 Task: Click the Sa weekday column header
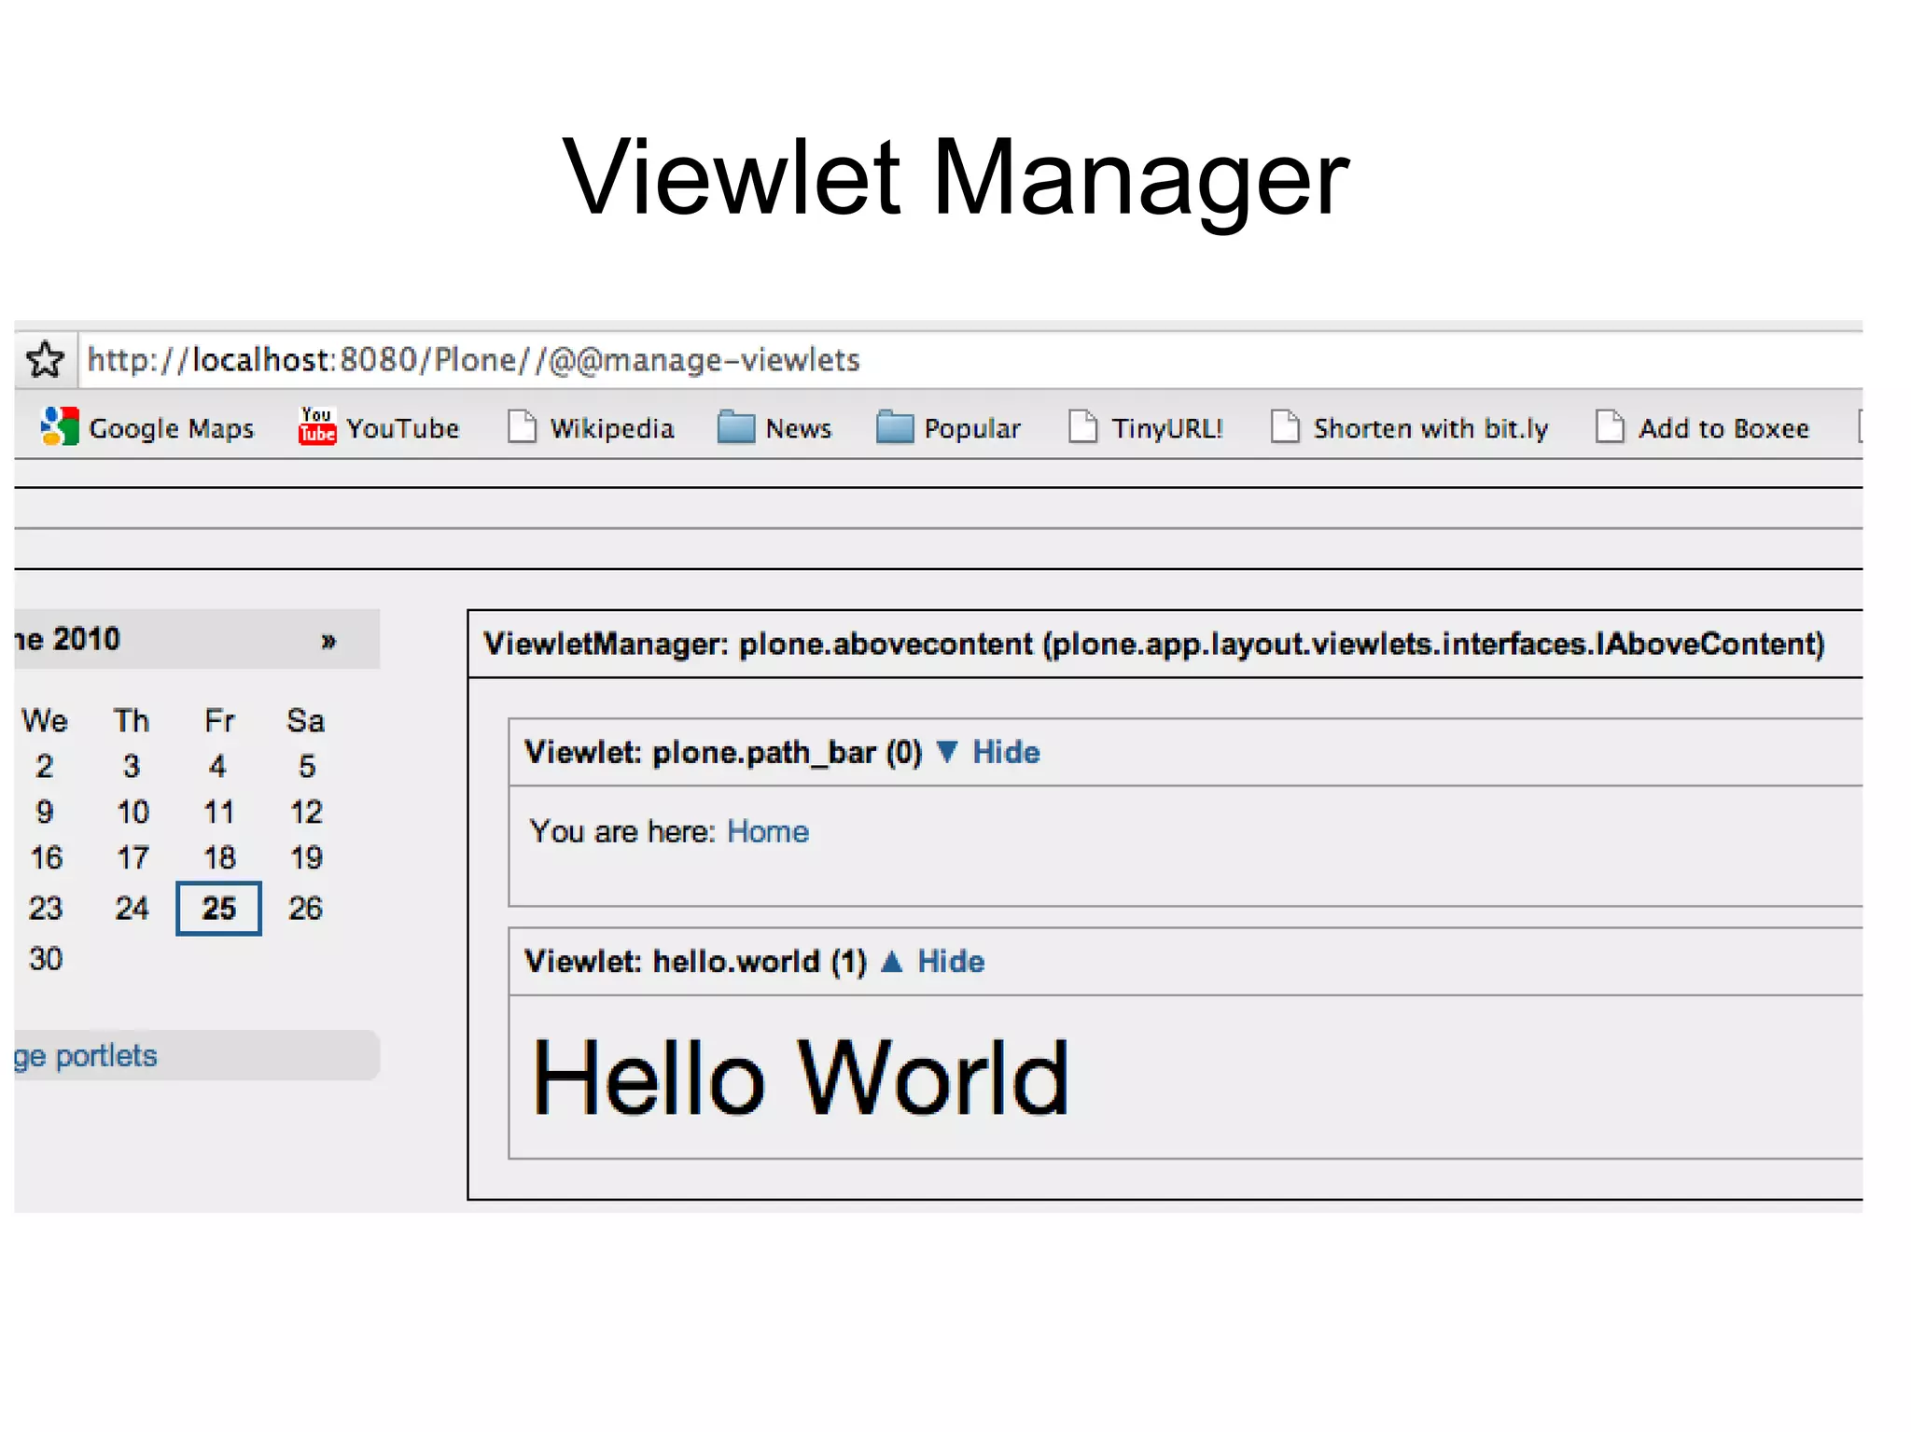tap(305, 720)
